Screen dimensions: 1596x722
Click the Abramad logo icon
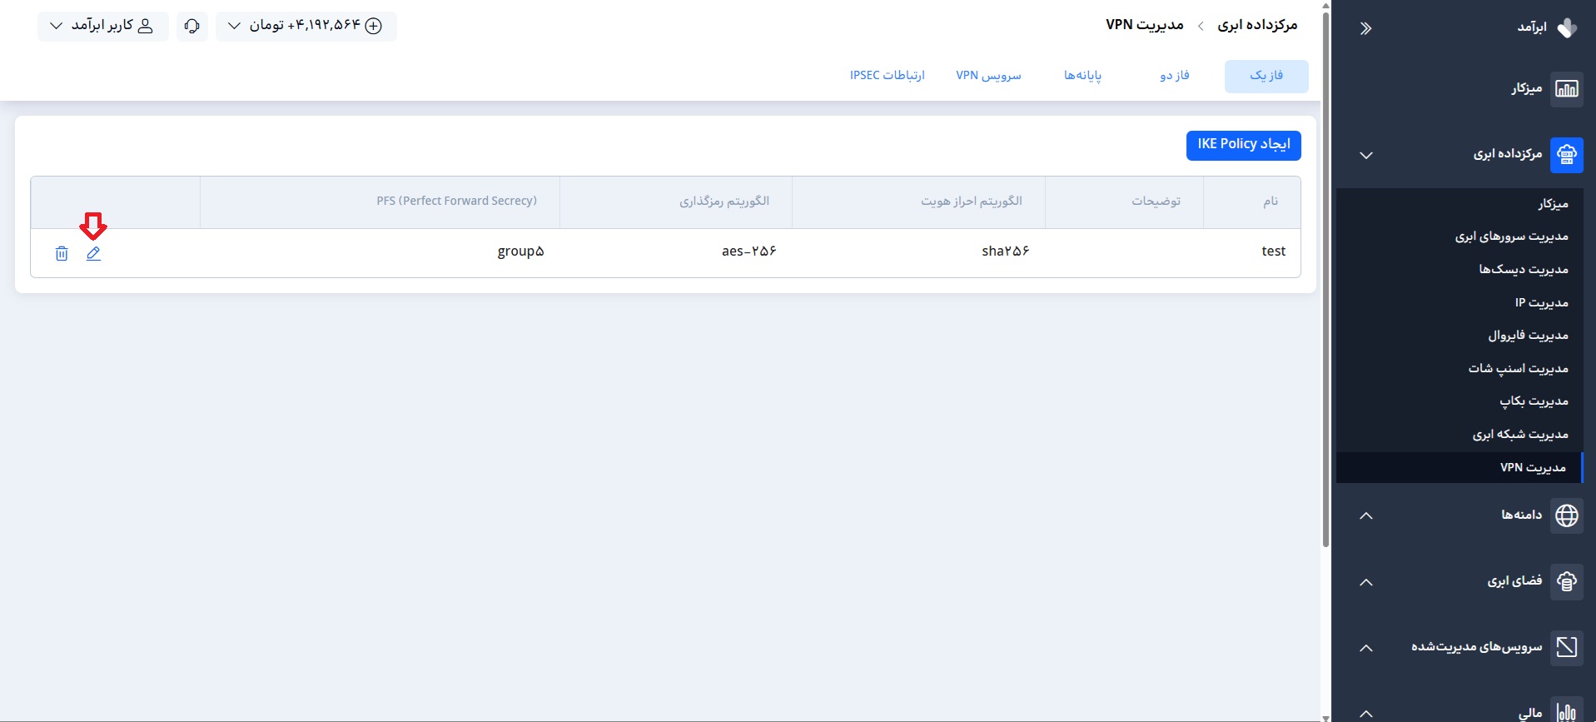coord(1567,27)
